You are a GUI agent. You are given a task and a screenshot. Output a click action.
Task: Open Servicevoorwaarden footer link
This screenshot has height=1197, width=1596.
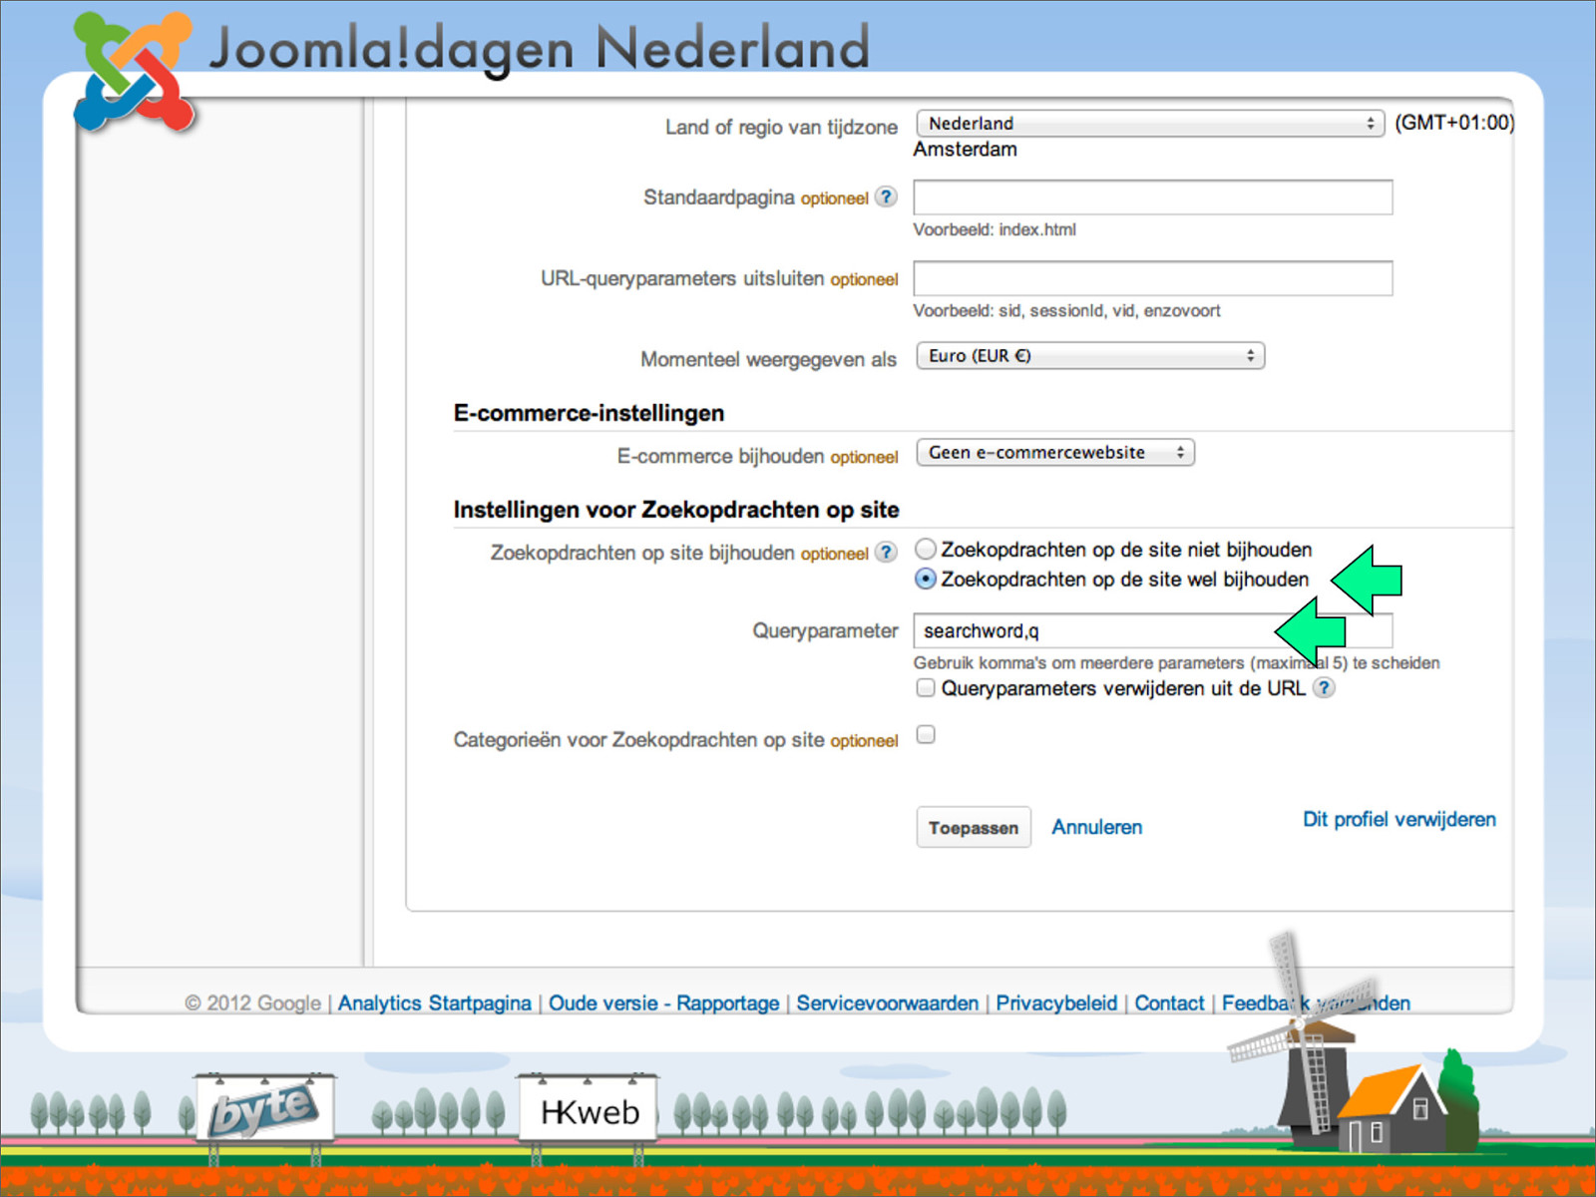click(888, 1002)
